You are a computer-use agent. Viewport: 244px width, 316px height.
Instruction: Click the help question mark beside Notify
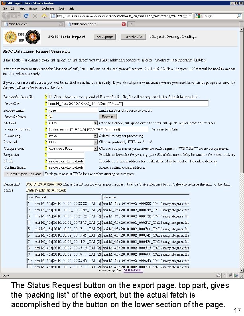coord(46,161)
